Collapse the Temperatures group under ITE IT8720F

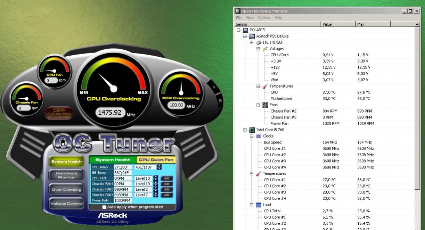258,86
